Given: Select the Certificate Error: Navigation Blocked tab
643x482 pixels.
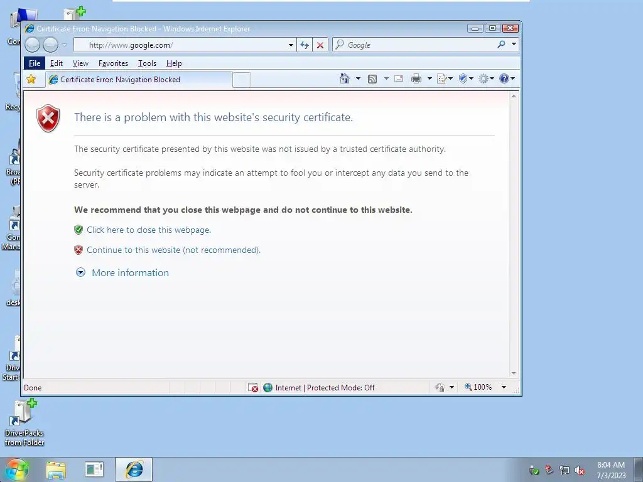Looking at the screenshot, I should click(139, 80).
